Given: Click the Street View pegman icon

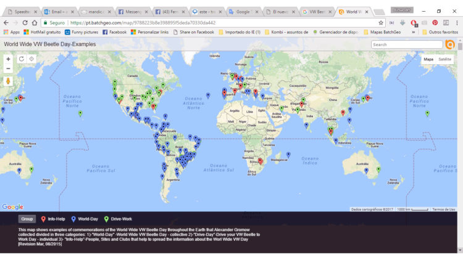Looking at the screenshot, I should 8,81.
